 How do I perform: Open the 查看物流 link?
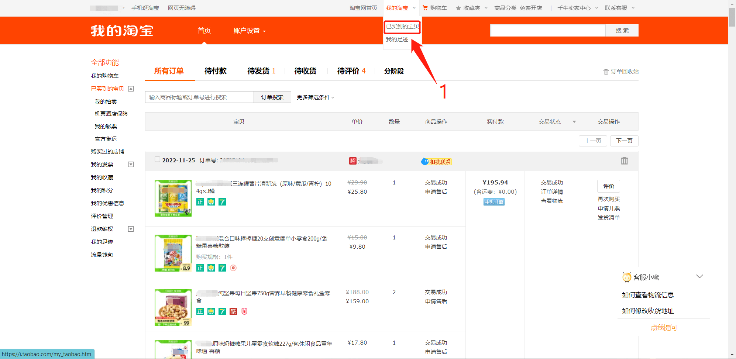pyautogui.click(x=552, y=201)
